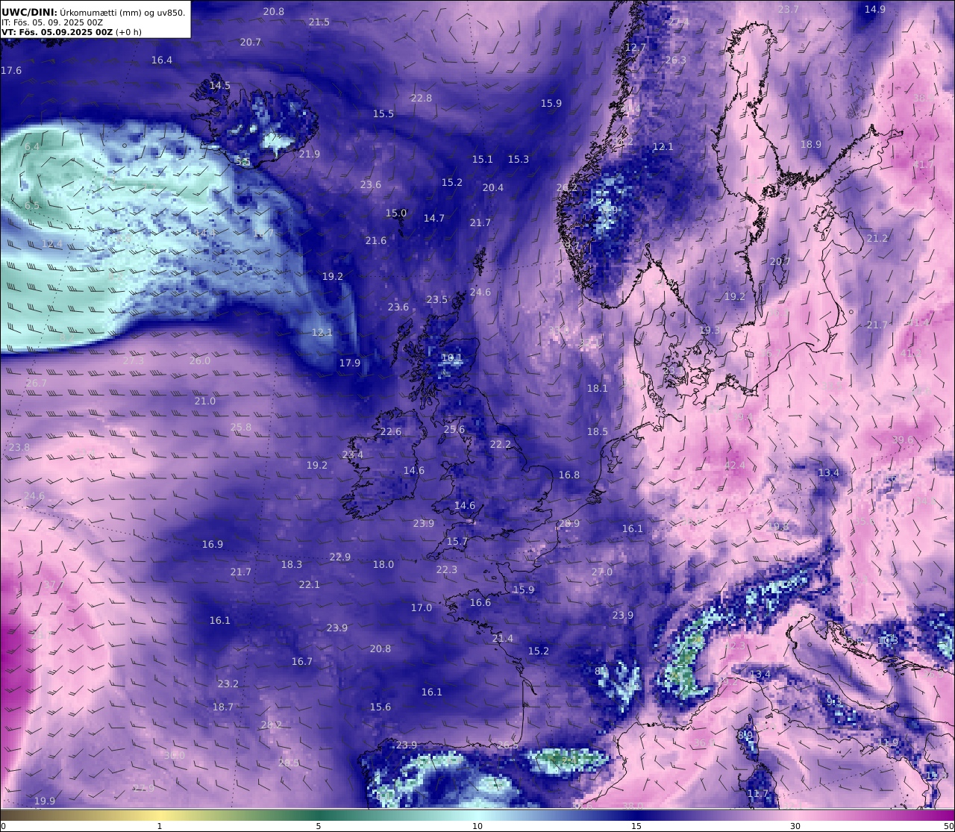Click the 18.0 value label

[383, 565]
